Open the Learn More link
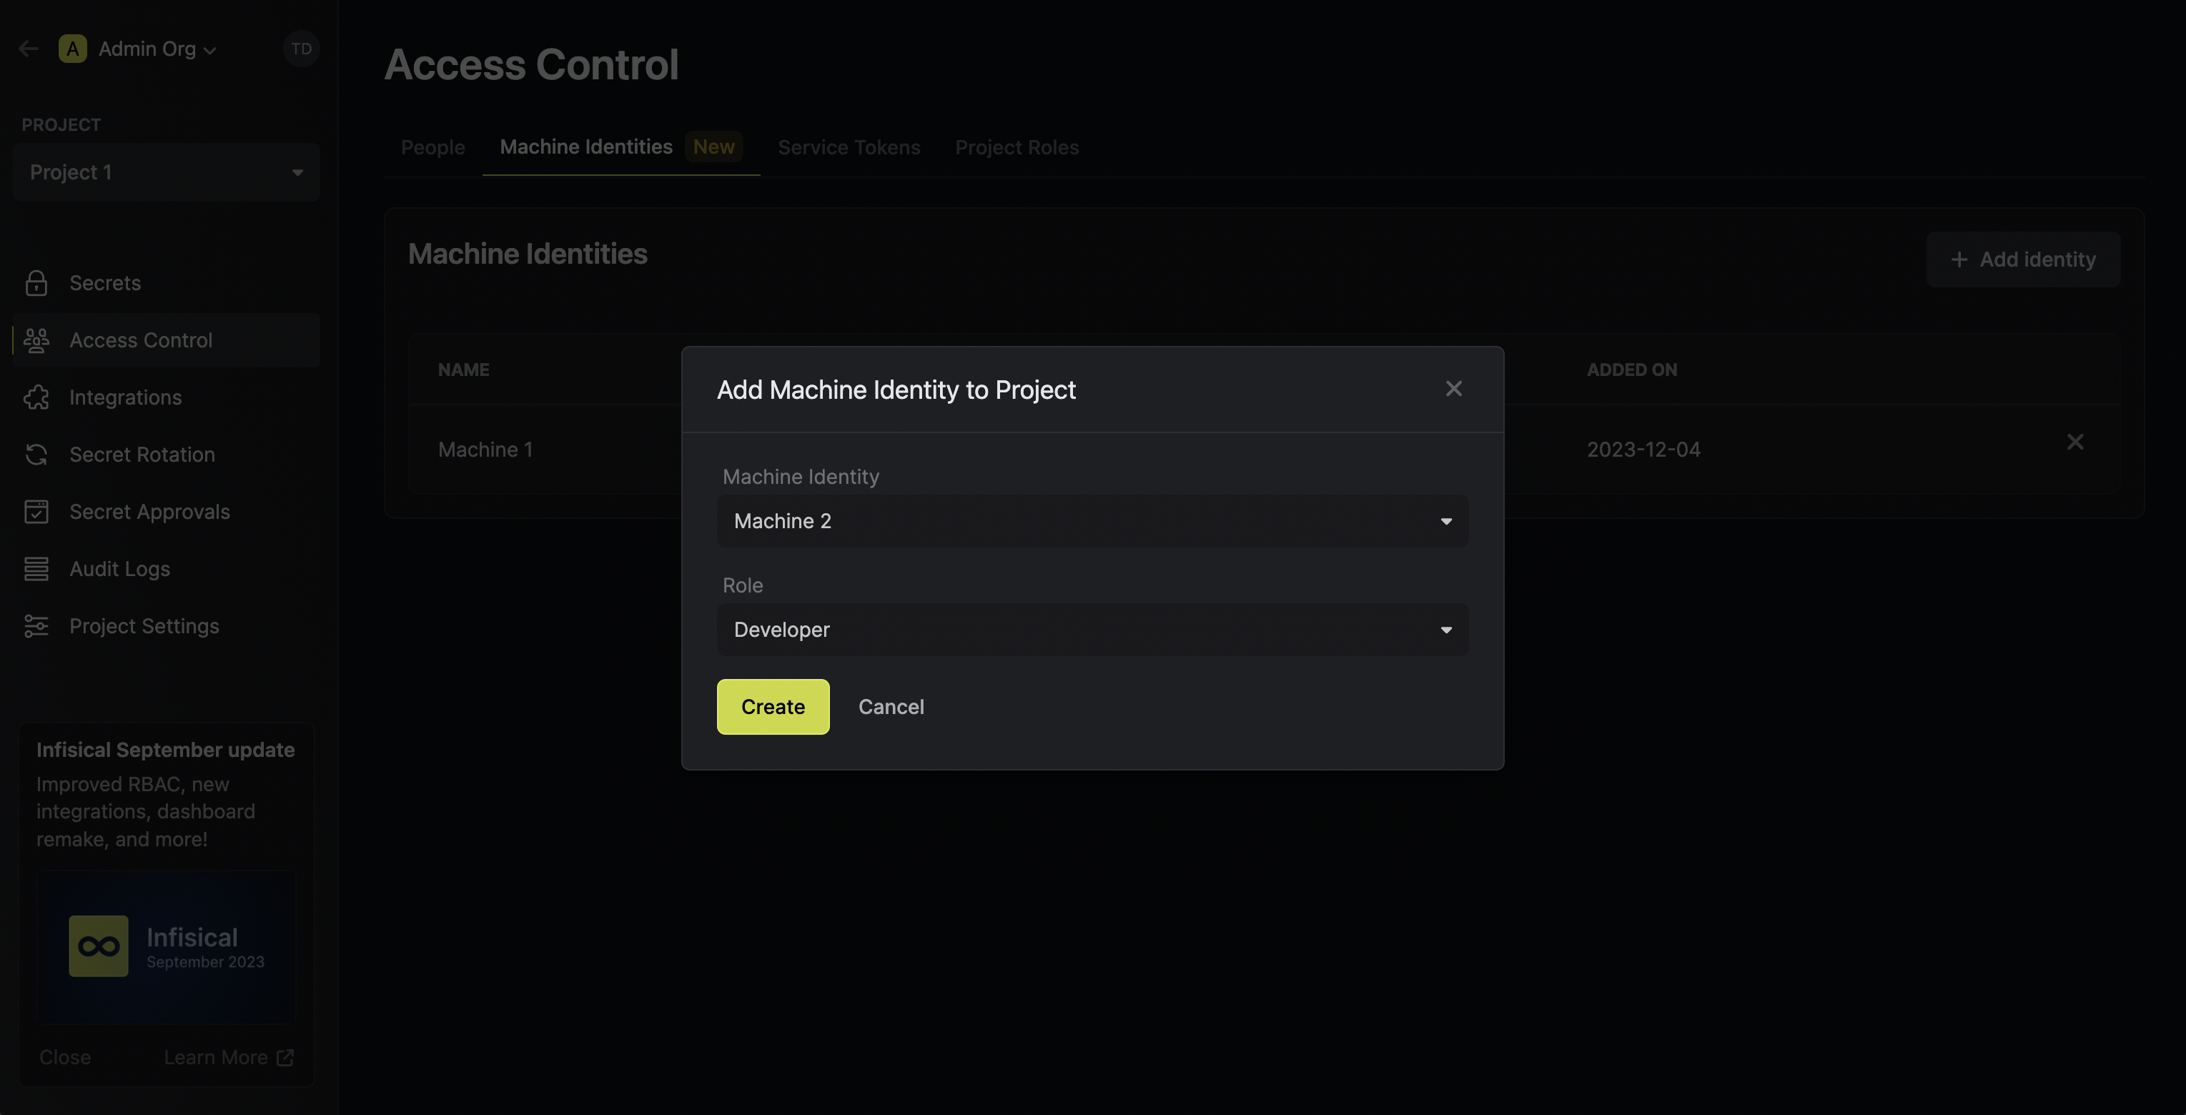The image size is (2186, 1115). 228,1057
